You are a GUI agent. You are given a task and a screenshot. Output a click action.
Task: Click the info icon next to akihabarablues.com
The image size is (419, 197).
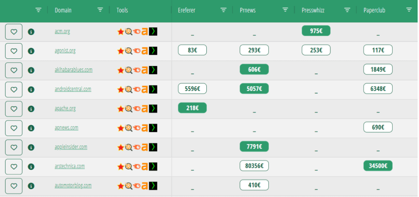31,70
